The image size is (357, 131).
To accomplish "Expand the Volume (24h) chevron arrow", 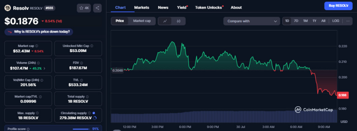I will click(x=44, y=68).
